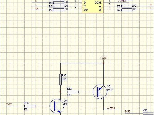Image resolution: width=154 pixels, height=115 pixels.
Task: Click the R19 resistor beside pin 7
Action: (x=127, y=6)
